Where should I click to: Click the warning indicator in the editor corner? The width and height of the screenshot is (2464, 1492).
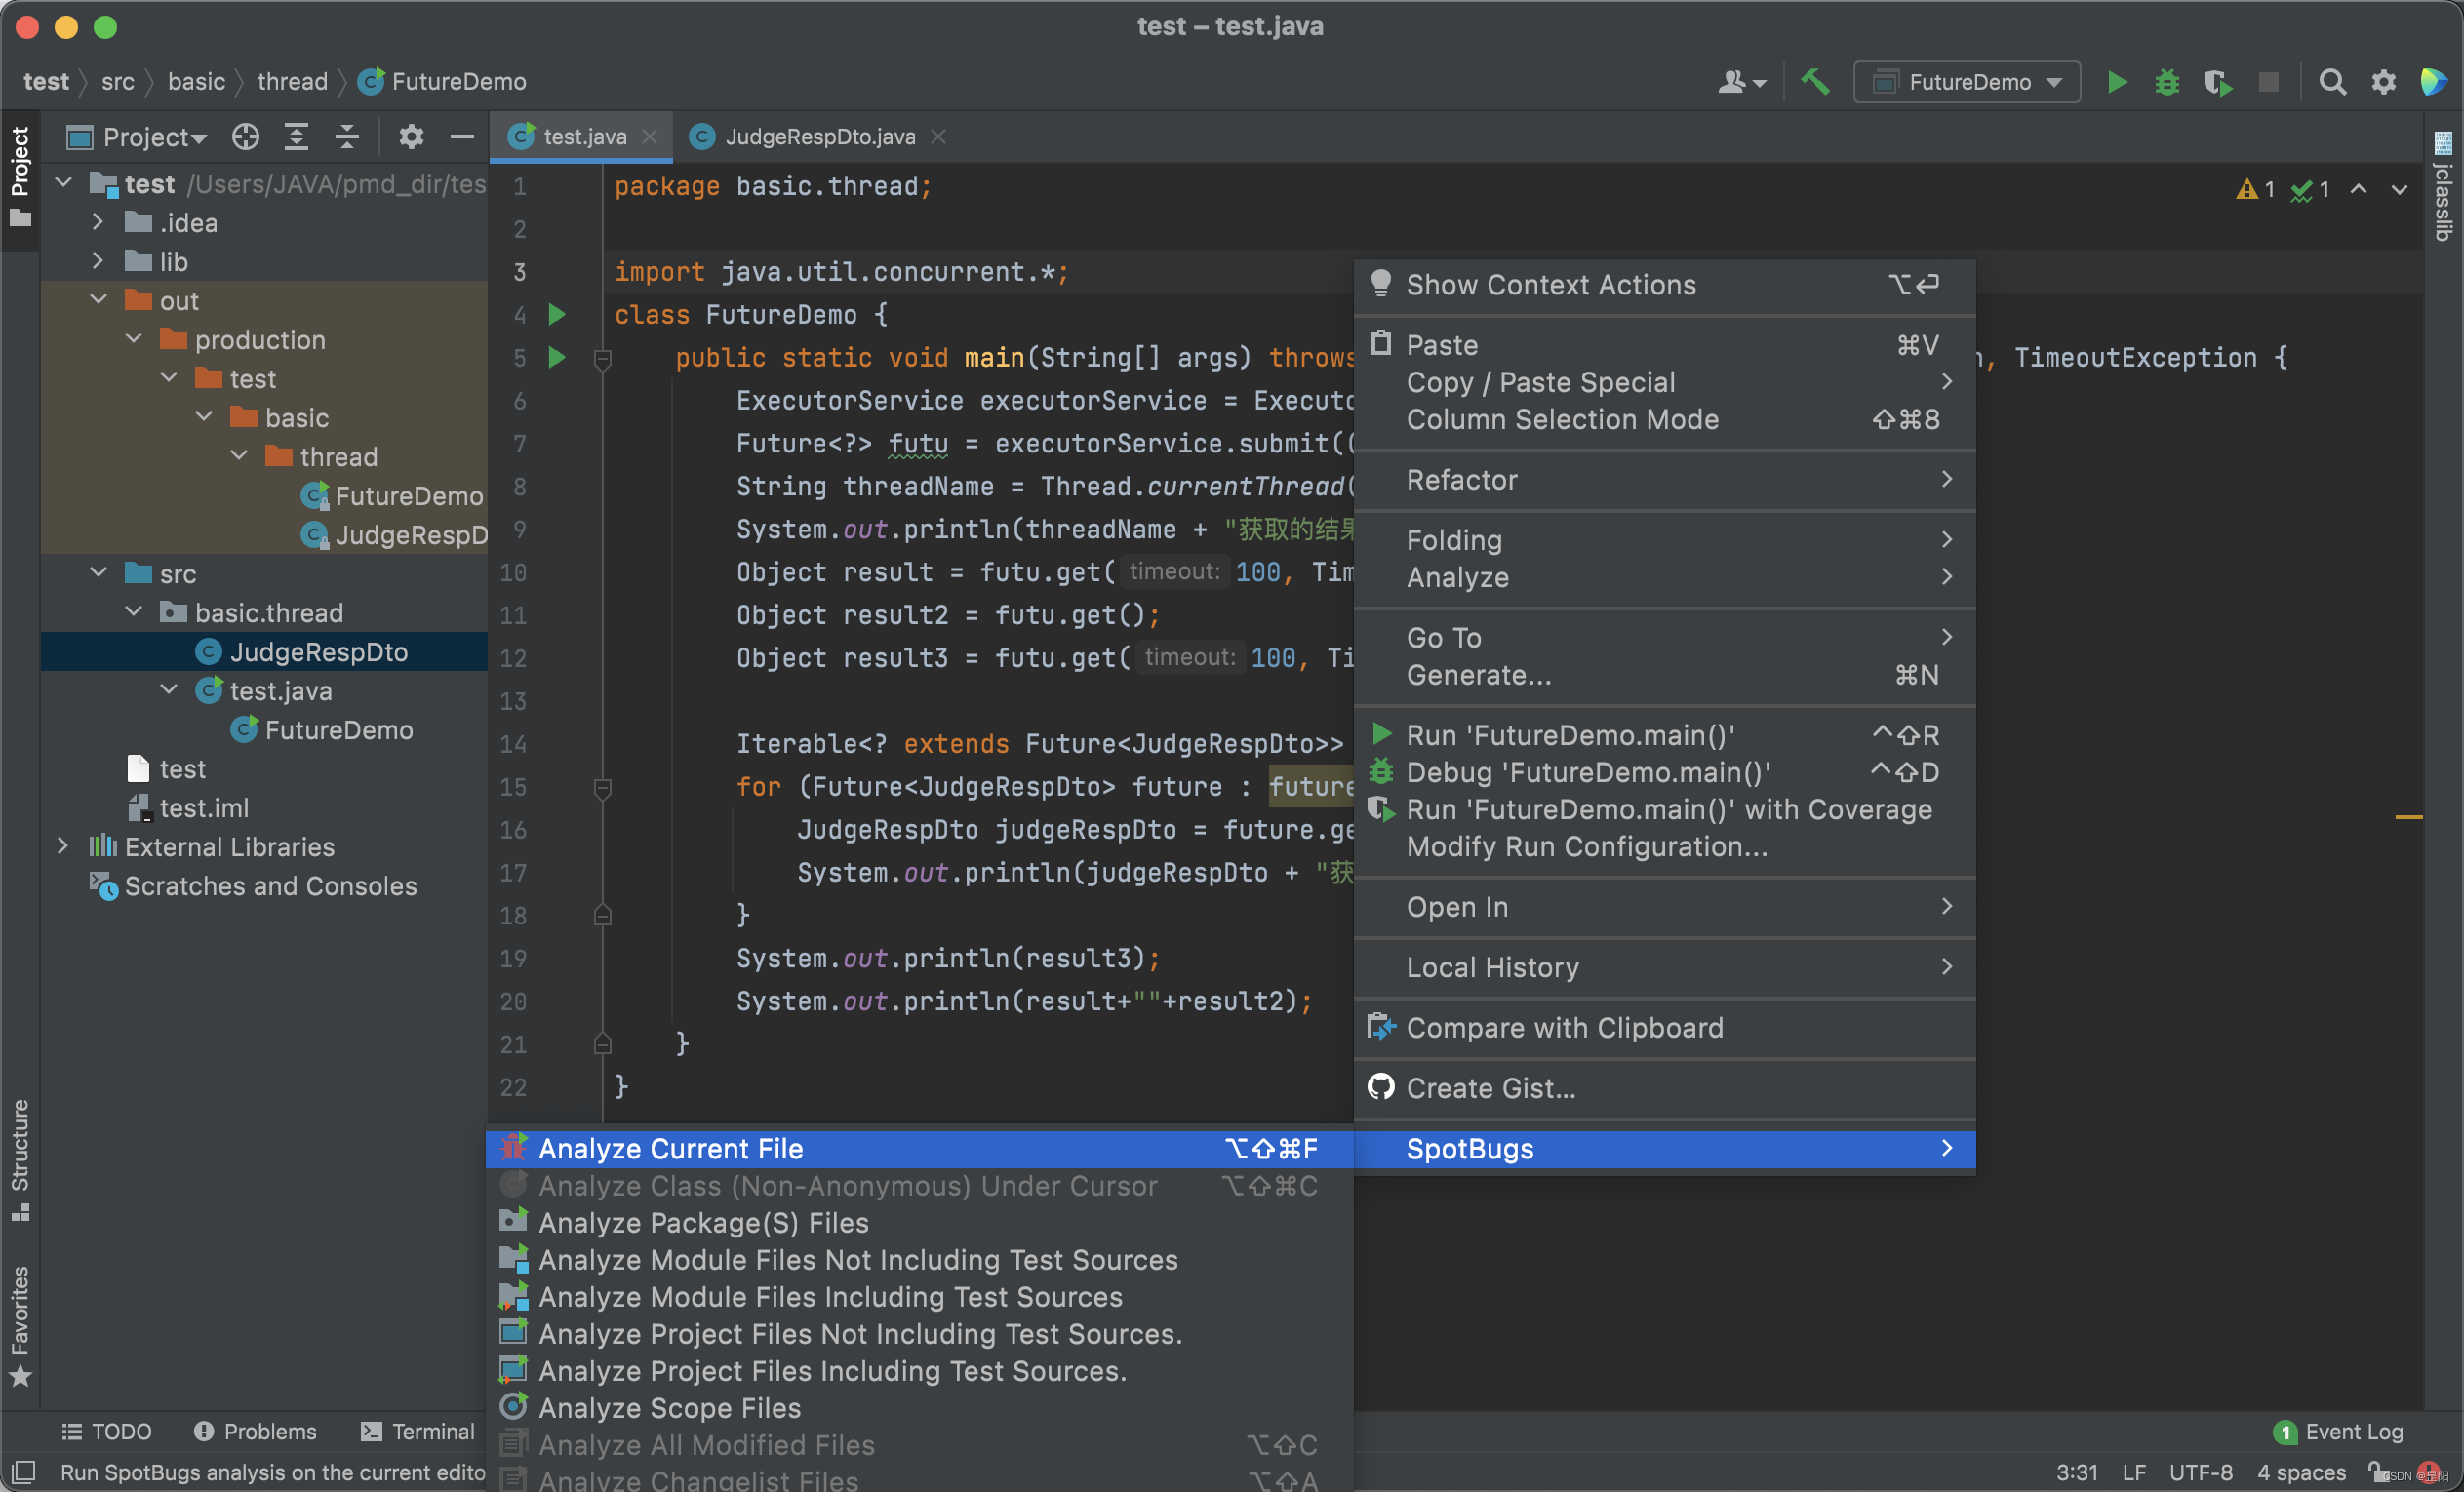tap(2255, 189)
